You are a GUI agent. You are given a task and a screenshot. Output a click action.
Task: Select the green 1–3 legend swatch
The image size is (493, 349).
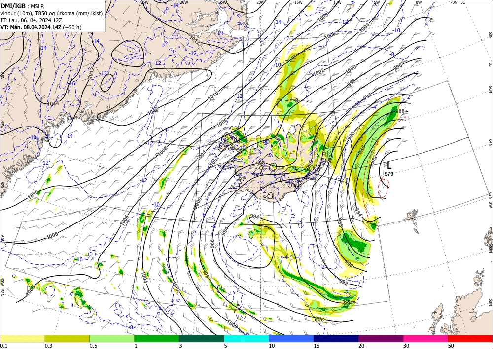[x=157, y=338]
